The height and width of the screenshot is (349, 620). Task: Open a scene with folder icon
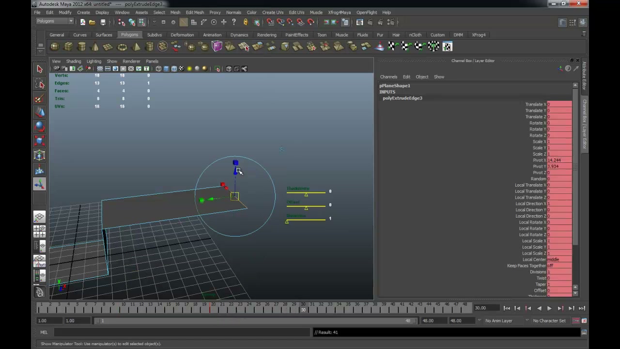point(92,22)
